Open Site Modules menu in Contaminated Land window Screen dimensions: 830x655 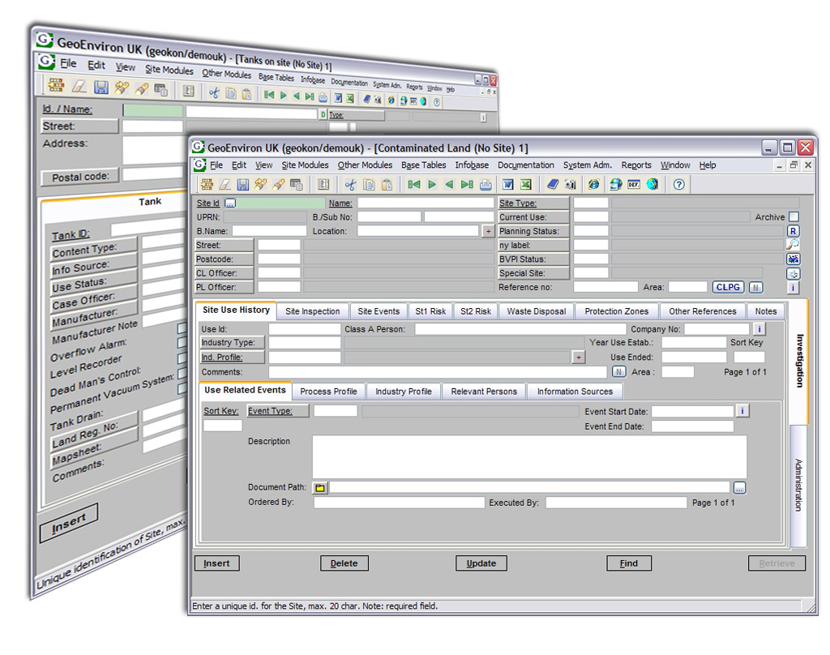(305, 165)
